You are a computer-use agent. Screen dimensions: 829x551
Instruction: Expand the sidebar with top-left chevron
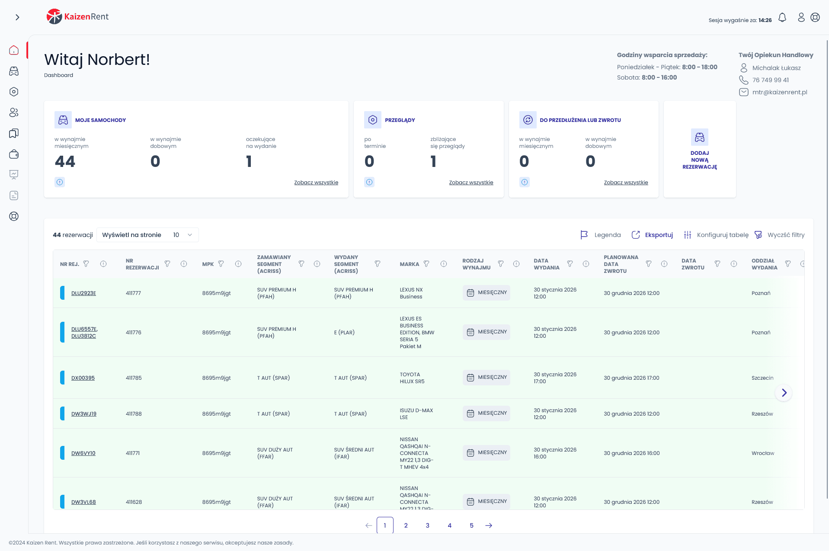click(17, 17)
